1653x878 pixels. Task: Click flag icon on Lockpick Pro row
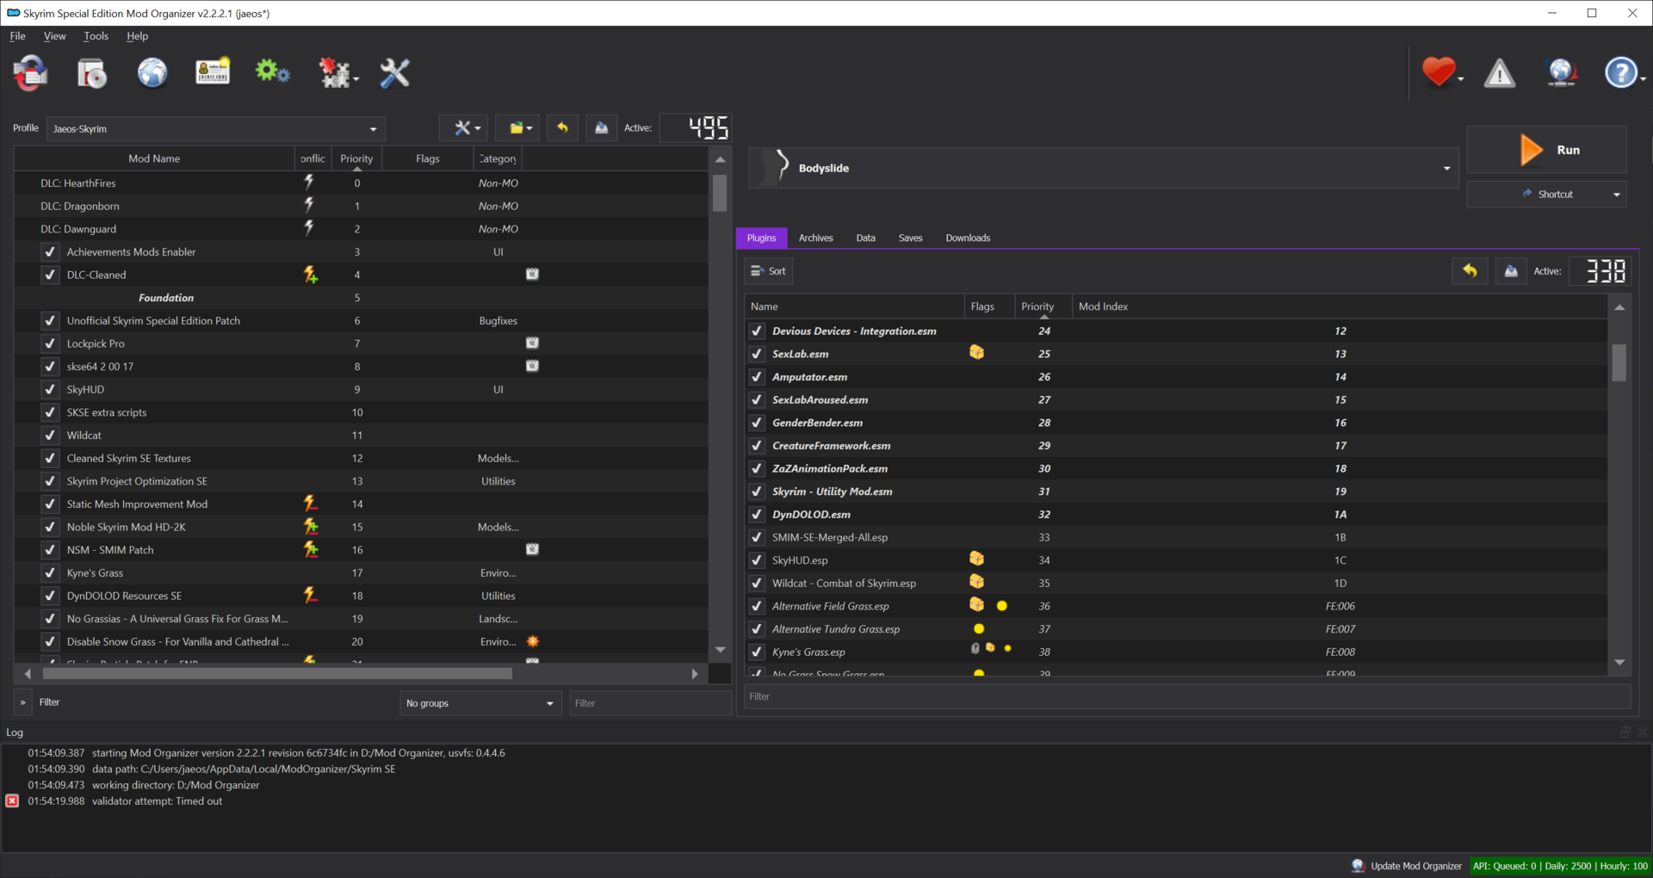coord(533,343)
